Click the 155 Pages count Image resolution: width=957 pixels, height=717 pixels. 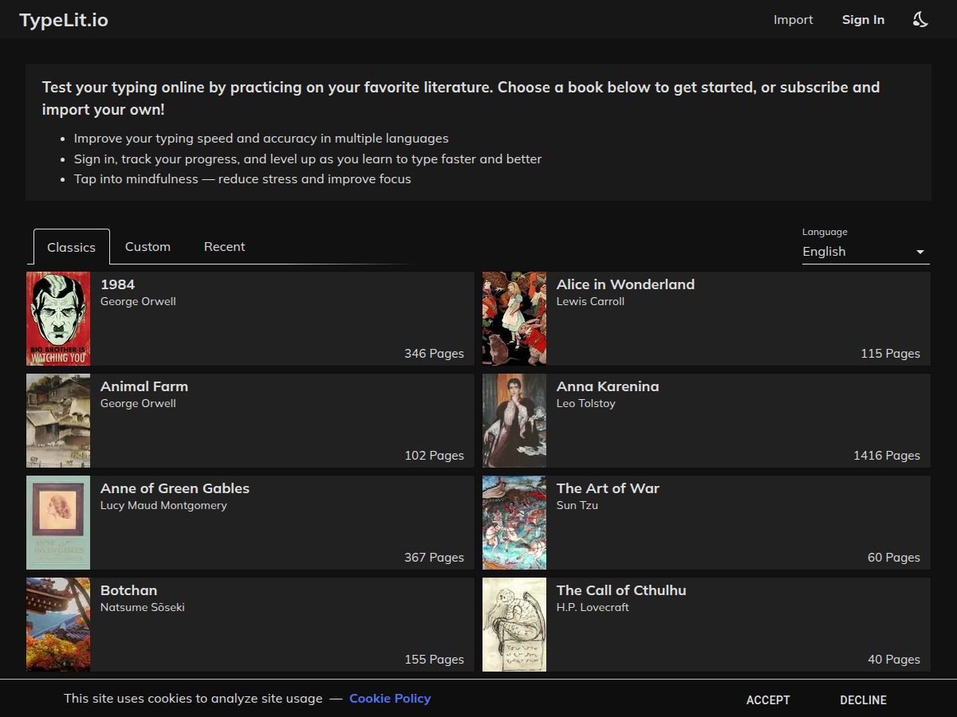tap(434, 660)
